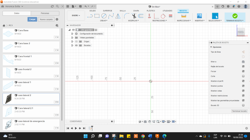
Task: Open the RESTRICCIONES dropdown menu
Action: click(160, 21)
